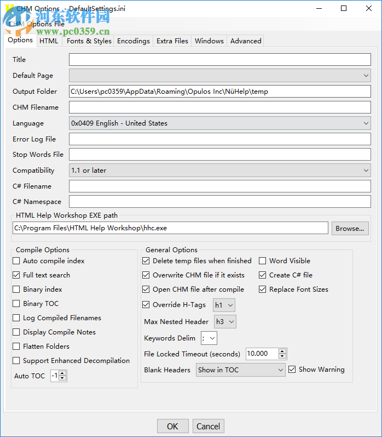Click into the Title text field
This screenshot has height=437, width=382.
[x=220, y=60]
